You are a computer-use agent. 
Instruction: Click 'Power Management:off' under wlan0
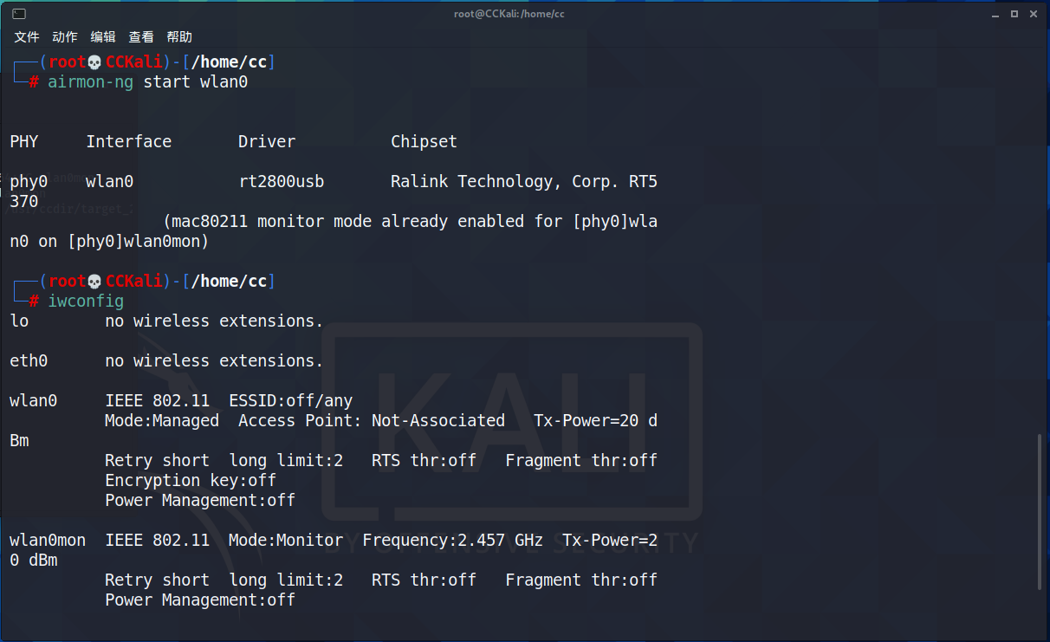point(200,500)
